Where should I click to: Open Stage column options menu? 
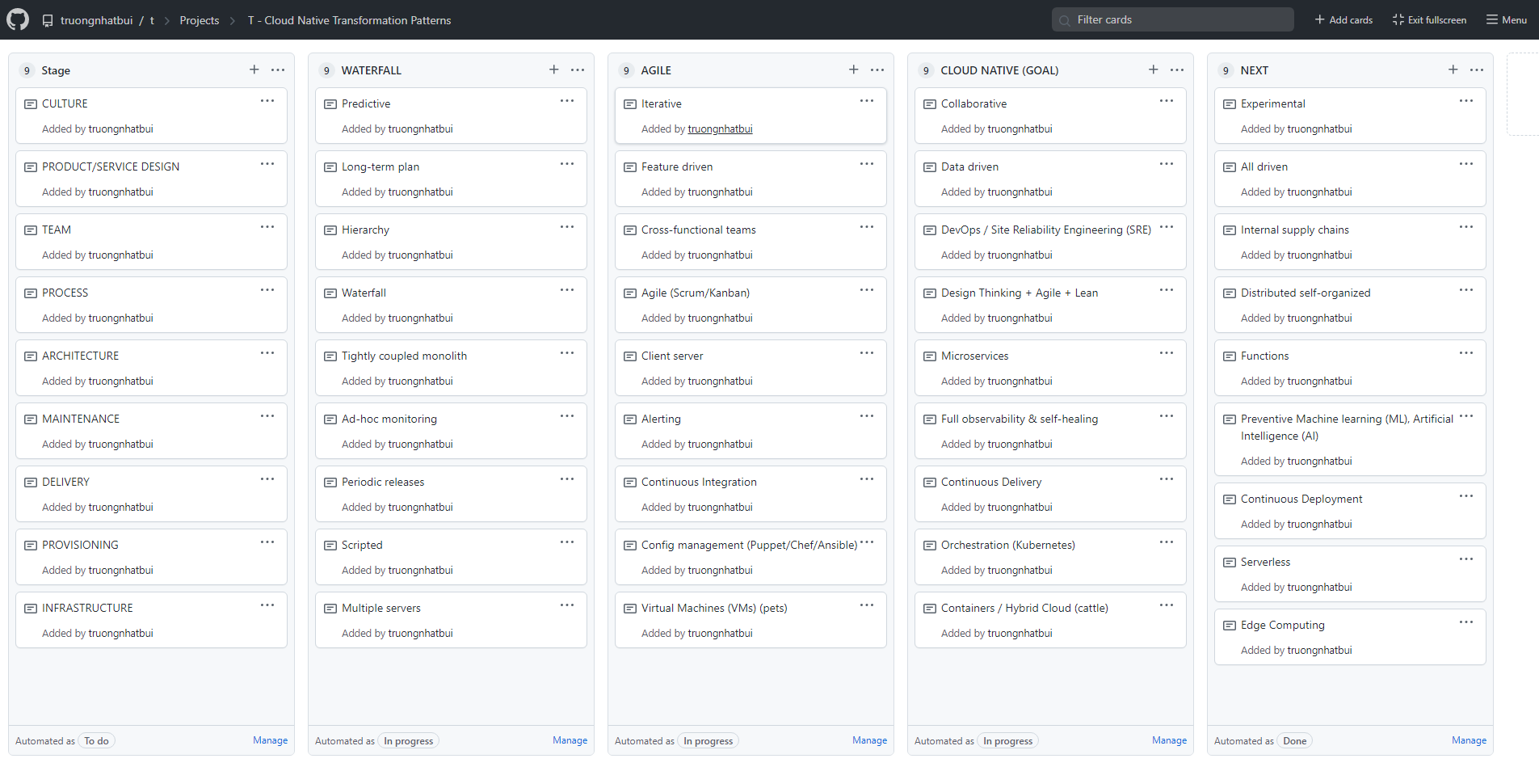278,70
